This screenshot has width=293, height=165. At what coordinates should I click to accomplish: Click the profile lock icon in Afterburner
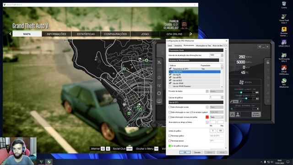point(268,62)
